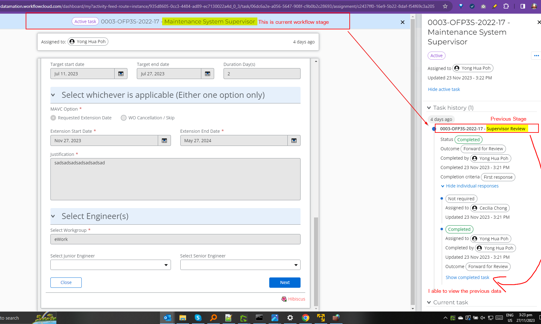Expand the Current task section

[429, 302]
